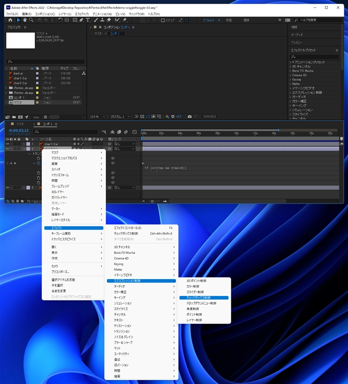
Task: Toggle motion blur icon in timeline header
Action: tap(126, 132)
